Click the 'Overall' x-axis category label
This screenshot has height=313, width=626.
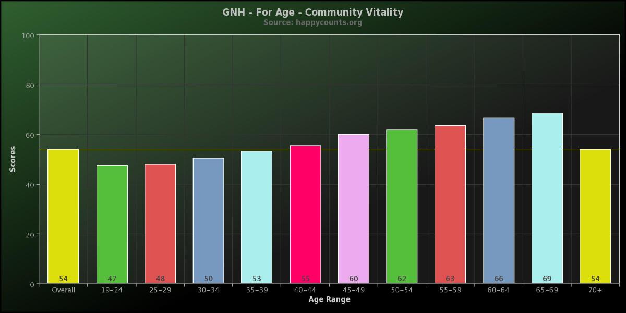(x=63, y=290)
